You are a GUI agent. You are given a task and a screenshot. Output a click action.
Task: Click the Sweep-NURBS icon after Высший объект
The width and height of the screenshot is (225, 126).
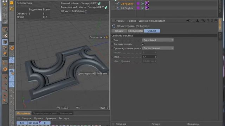(99, 3)
